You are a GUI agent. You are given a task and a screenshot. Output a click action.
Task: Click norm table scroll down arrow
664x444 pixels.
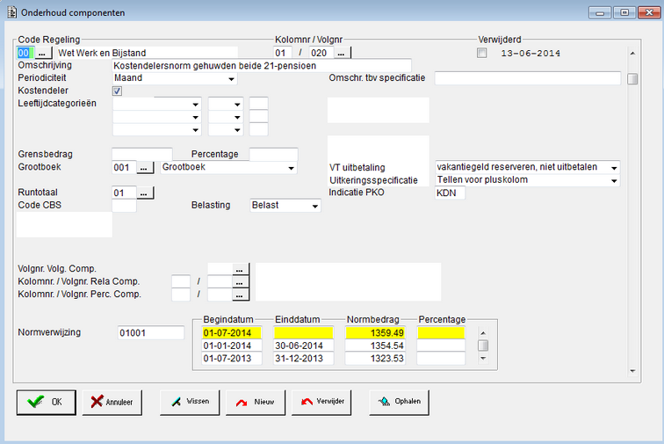[x=483, y=359]
